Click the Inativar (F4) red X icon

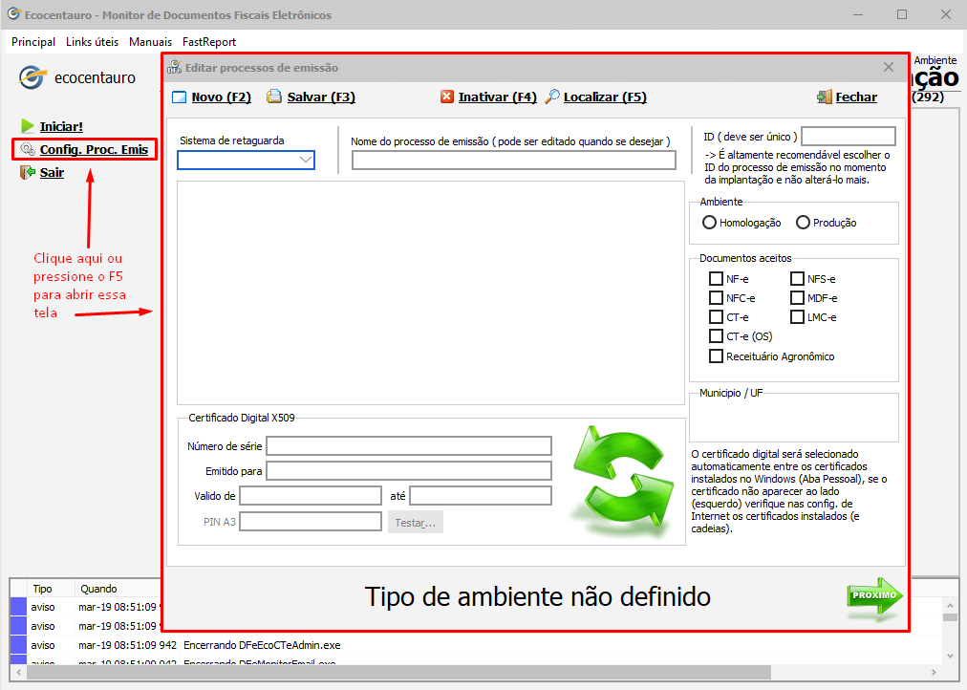click(x=447, y=97)
